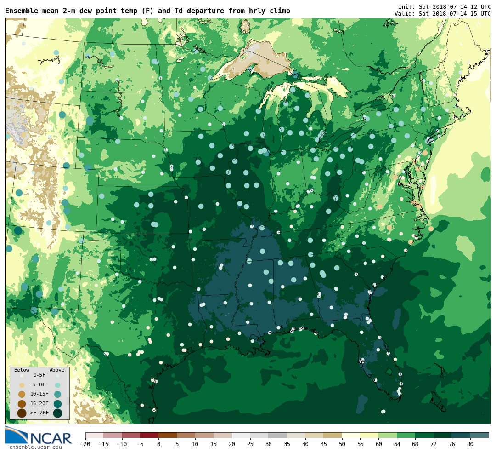This screenshot has height=453, width=496.
Task: Click the 50 to 55 pale yellow swatch
Action: pos(351,436)
